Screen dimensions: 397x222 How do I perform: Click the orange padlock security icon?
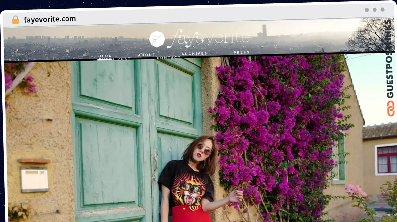pyautogui.click(x=16, y=20)
